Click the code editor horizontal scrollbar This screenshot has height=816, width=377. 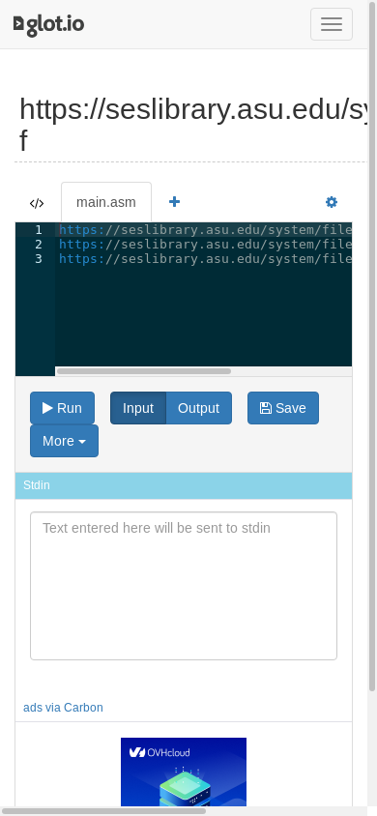tap(144, 371)
